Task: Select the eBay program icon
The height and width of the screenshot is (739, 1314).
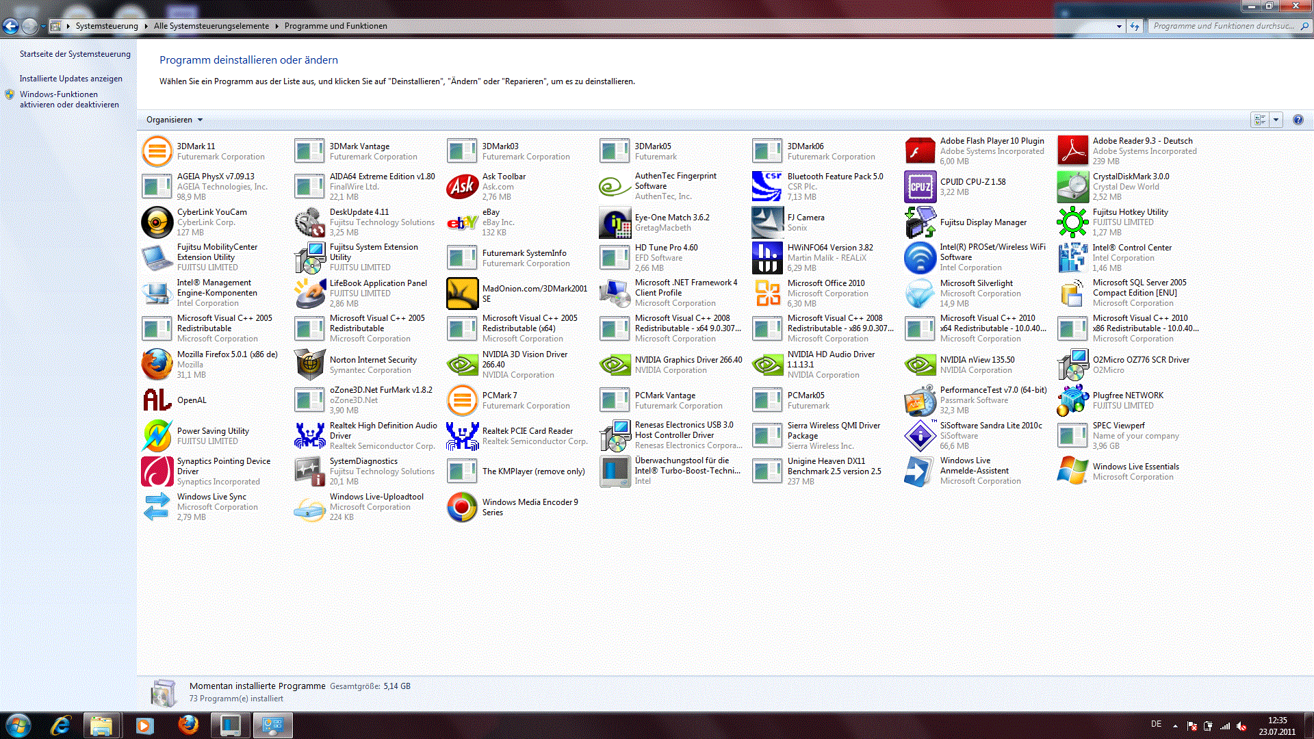Action: tap(462, 222)
